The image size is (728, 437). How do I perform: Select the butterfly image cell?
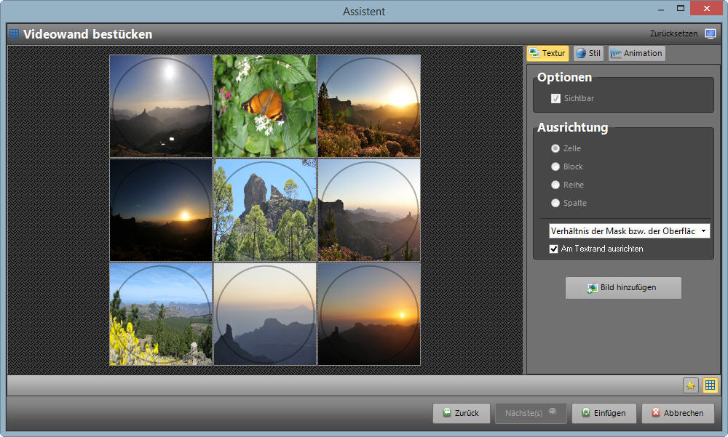pyautogui.click(x=265, y=105)
